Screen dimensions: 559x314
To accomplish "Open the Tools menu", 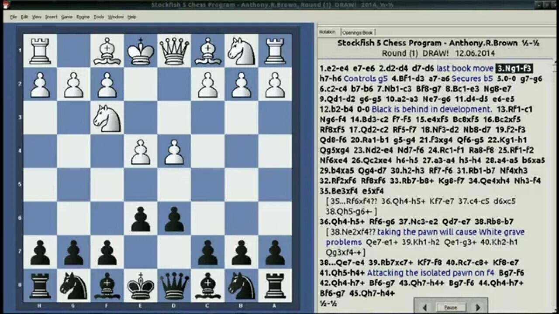I will tap(99, 17).
